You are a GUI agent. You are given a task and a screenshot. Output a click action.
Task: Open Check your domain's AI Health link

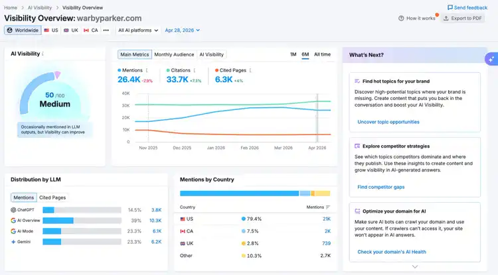tap(392, 252)
